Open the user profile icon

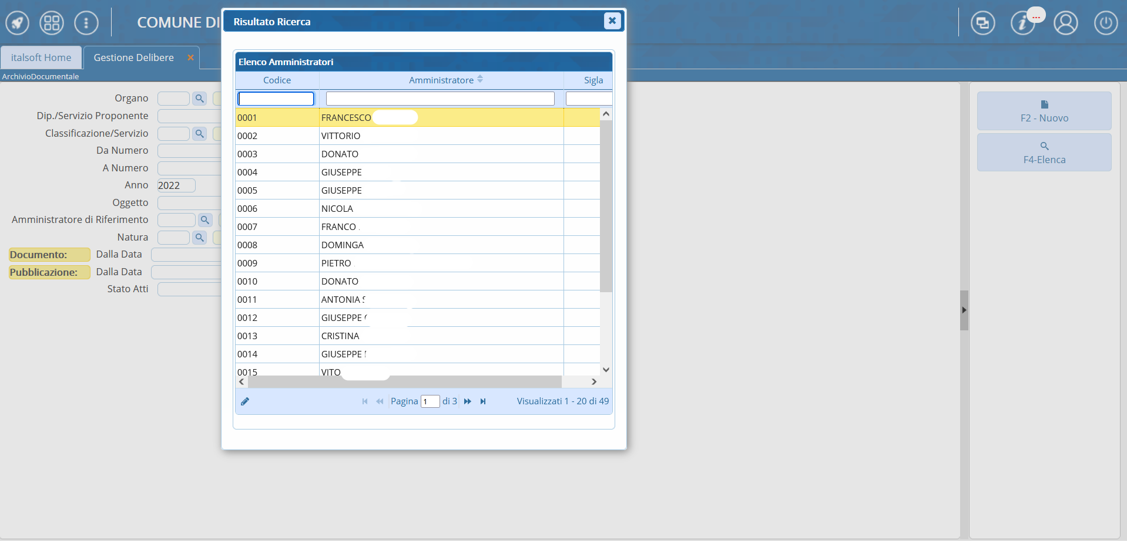click(1065, 23)
